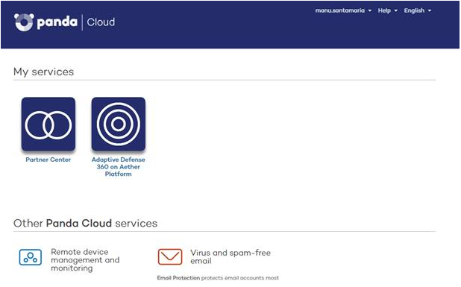Click the bold Email Protection text
Image resolution: width=461 pixels, height=287 pixels.
(x=178, y=277)
